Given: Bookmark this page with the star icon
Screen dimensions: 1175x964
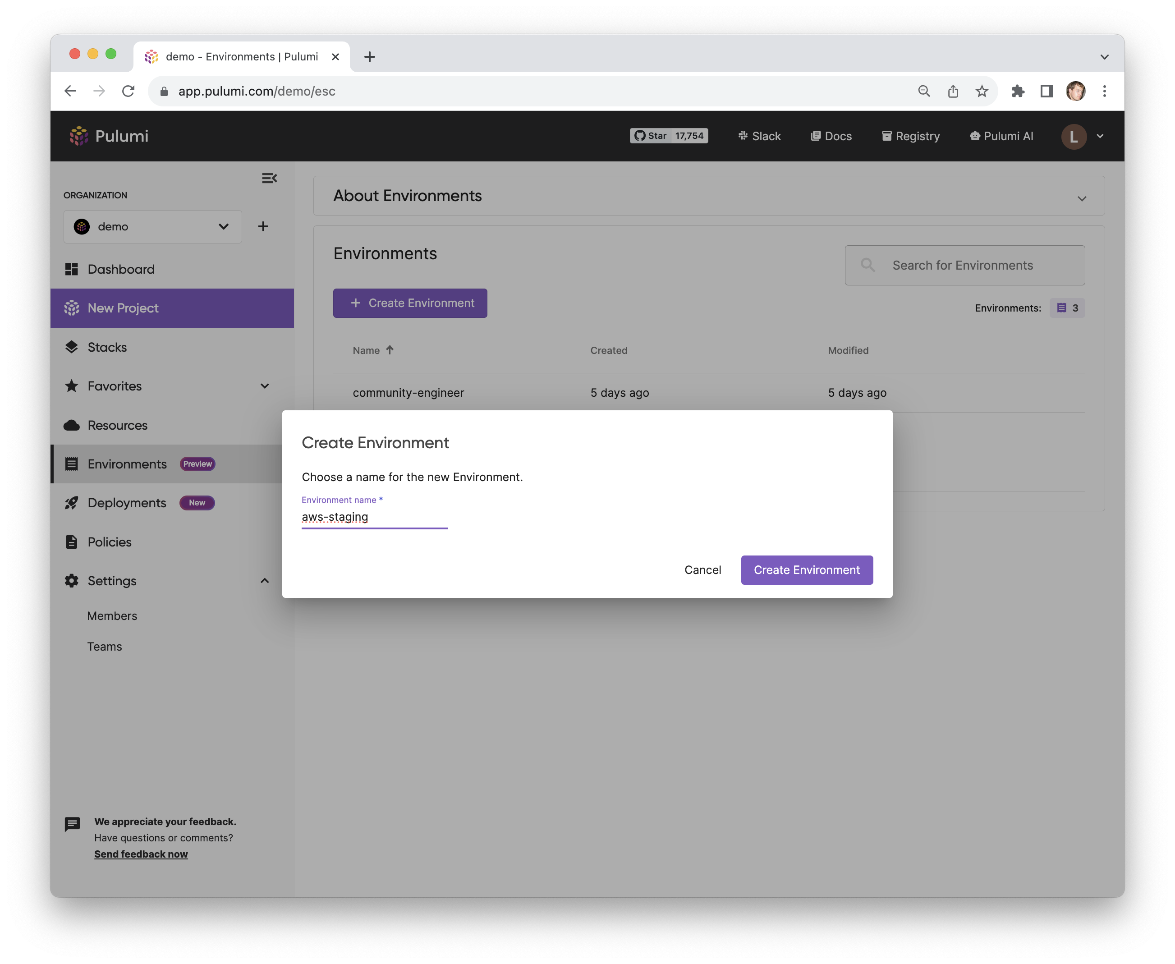Looking at the screenshot, I should tap(982, 91).
